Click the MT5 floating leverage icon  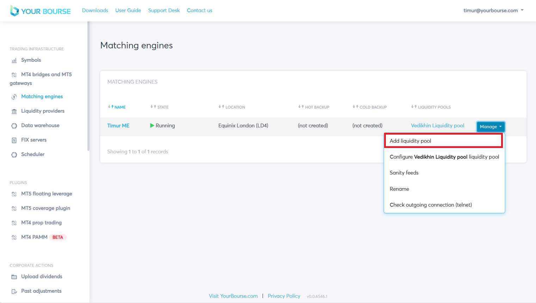coord(14,194)
